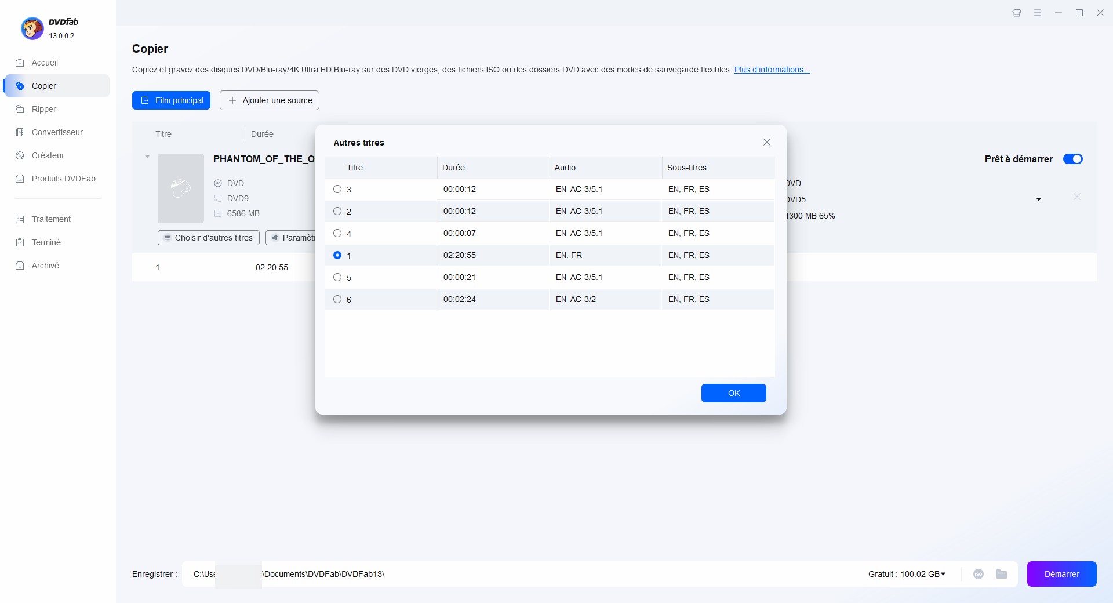Go to Ripper in the sidebar
The width and height of the screenshot is (1113, 603).
44,109
